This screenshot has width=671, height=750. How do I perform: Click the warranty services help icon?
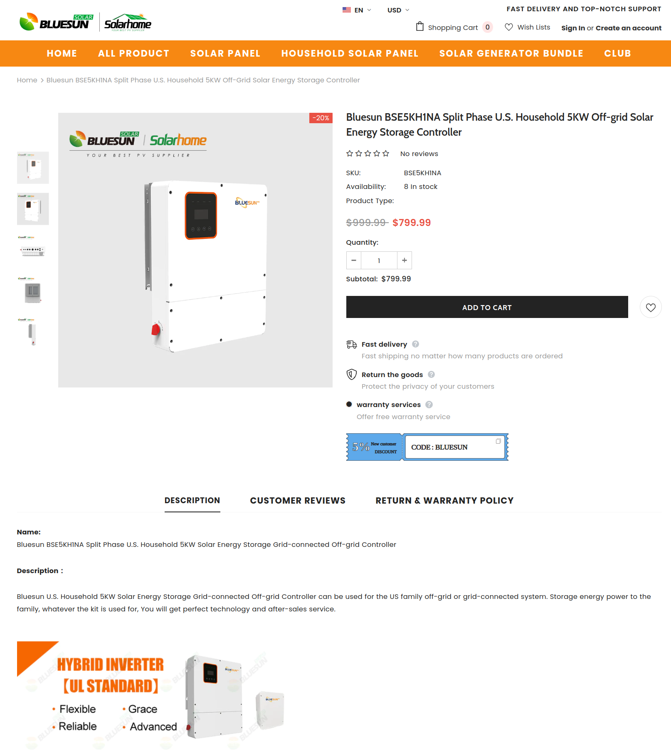pyautogui.click(x=429, y=405)
